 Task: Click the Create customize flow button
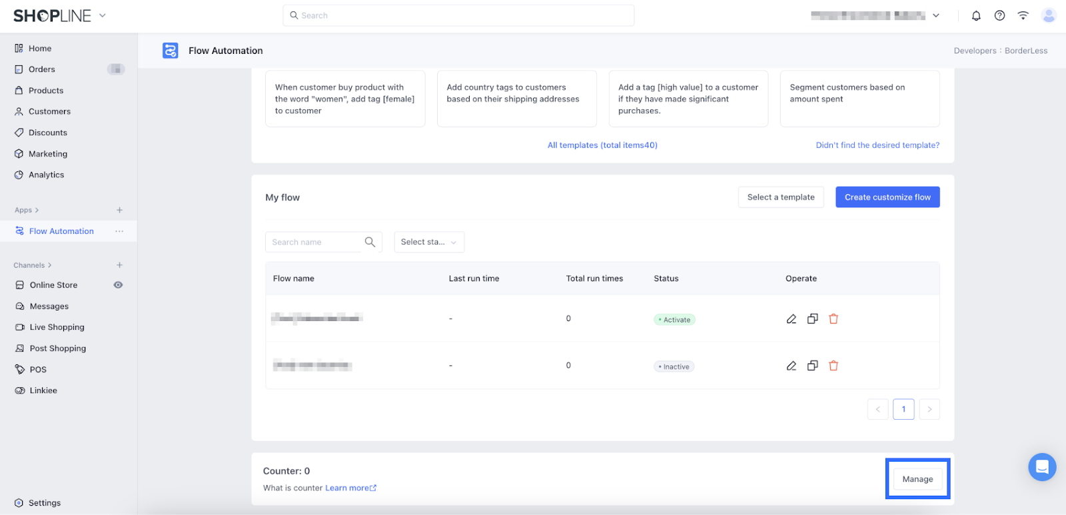(887, 197)
